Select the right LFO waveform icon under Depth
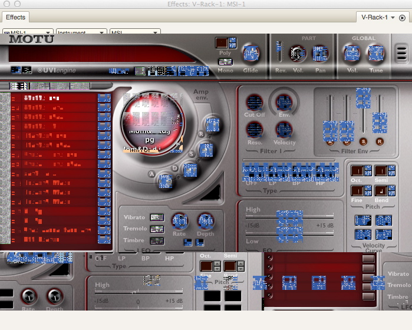Viewport: 412px width, 330px height. click(x=200, y=243)
